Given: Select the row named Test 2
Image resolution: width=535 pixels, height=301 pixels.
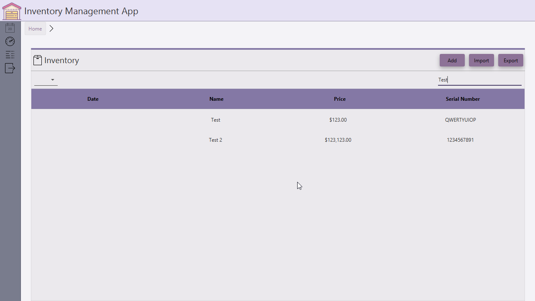Looking at the screenshot, I should coord(278,140).
